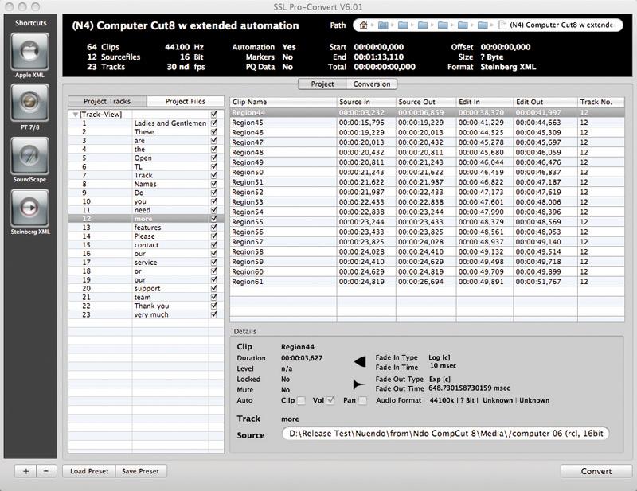Click the SoundScape shortcut icon

(30, 155)
